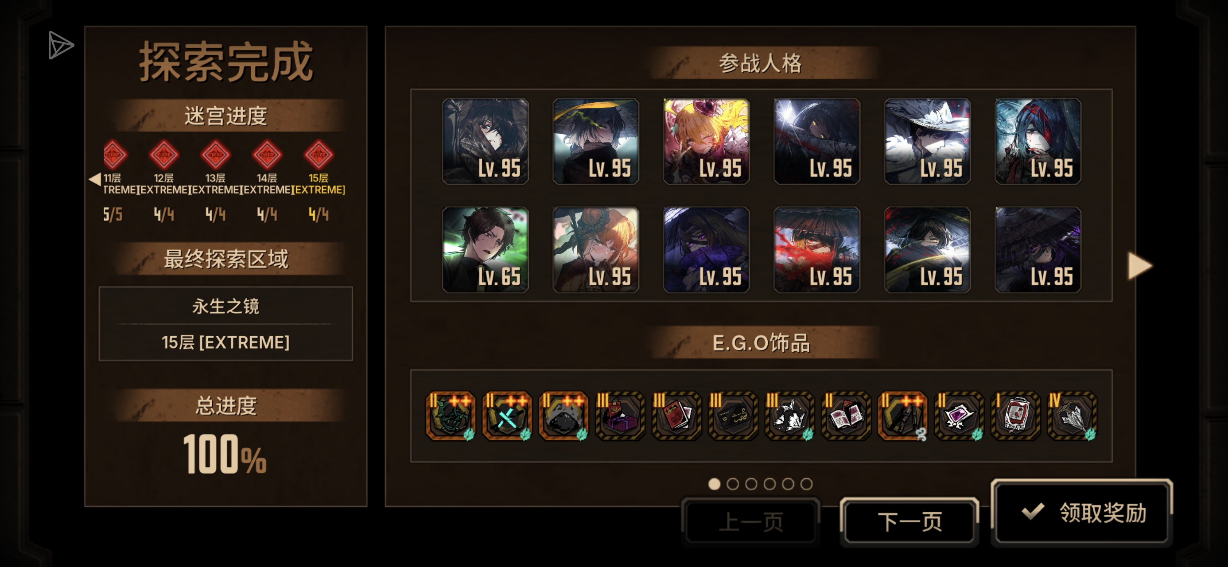Open the blonde crowned identity portrait
Viewport: 1228px width, 567px height.
(707, 141)
